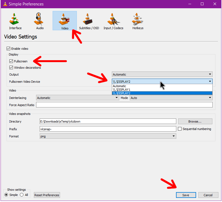
Task: Open the Output dropdown
Action: click(162, 74)
